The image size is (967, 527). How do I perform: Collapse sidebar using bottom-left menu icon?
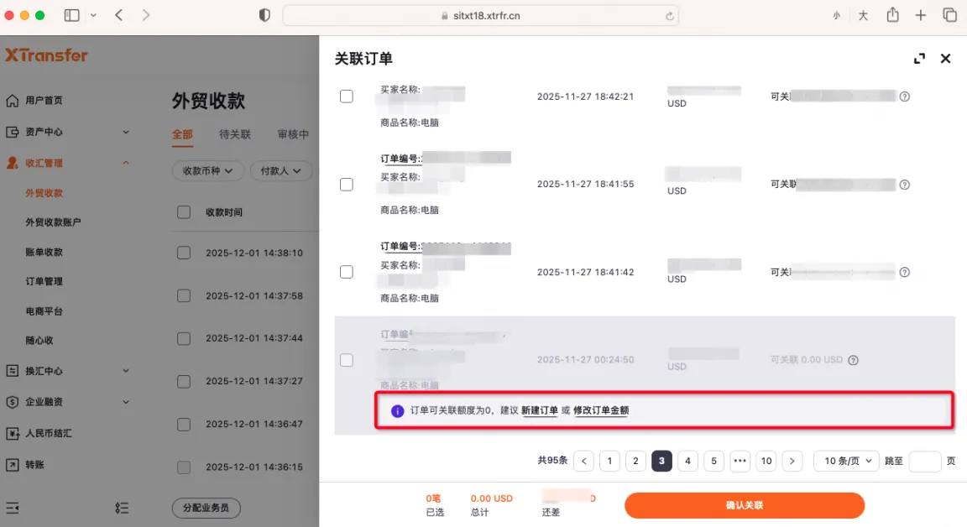point(13,508)
